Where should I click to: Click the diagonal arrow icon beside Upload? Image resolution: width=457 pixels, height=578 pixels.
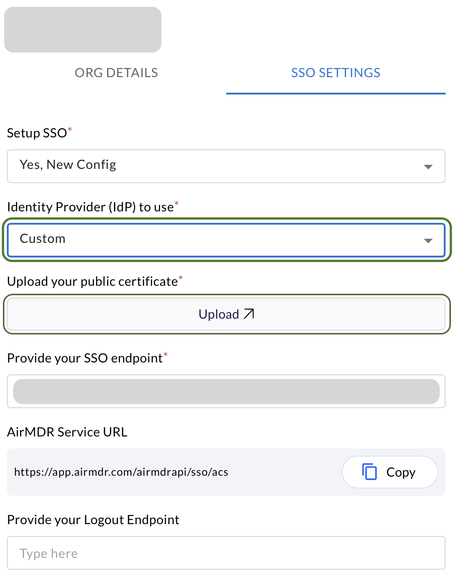pos(249,314)
